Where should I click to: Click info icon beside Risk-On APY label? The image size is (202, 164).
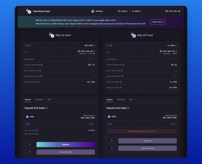[29, 46]
